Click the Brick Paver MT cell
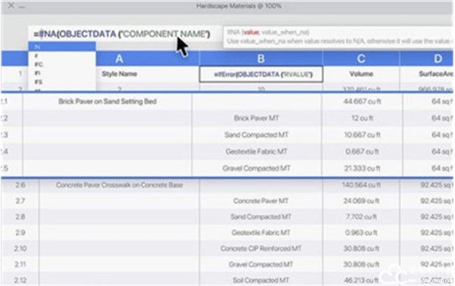This screenshot has width=455, height=286. [256, 118]
